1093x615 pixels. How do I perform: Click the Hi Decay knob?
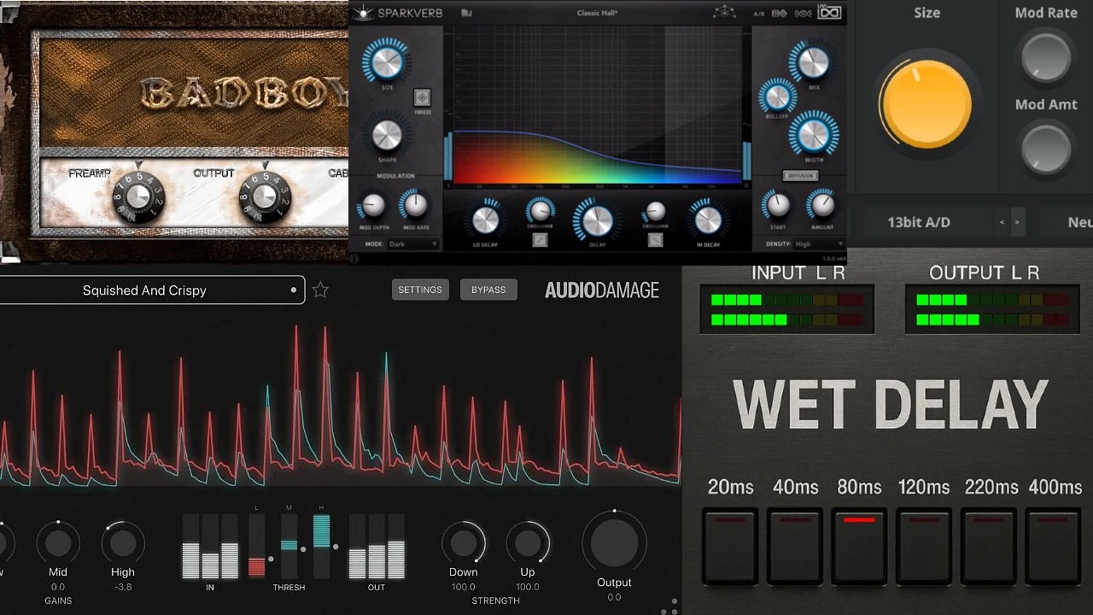[708, 220]
